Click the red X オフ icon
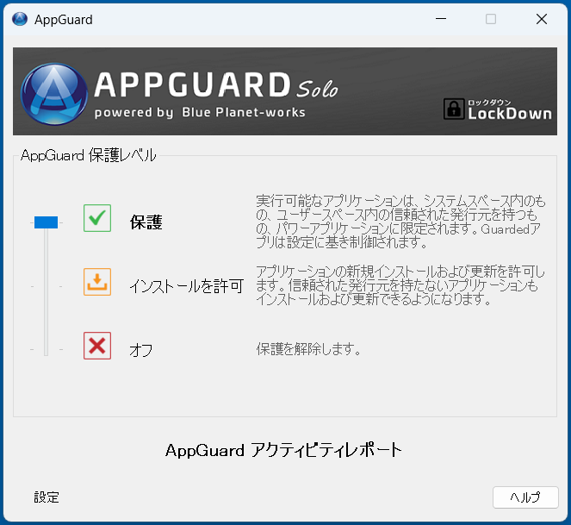 coord(97,346)
